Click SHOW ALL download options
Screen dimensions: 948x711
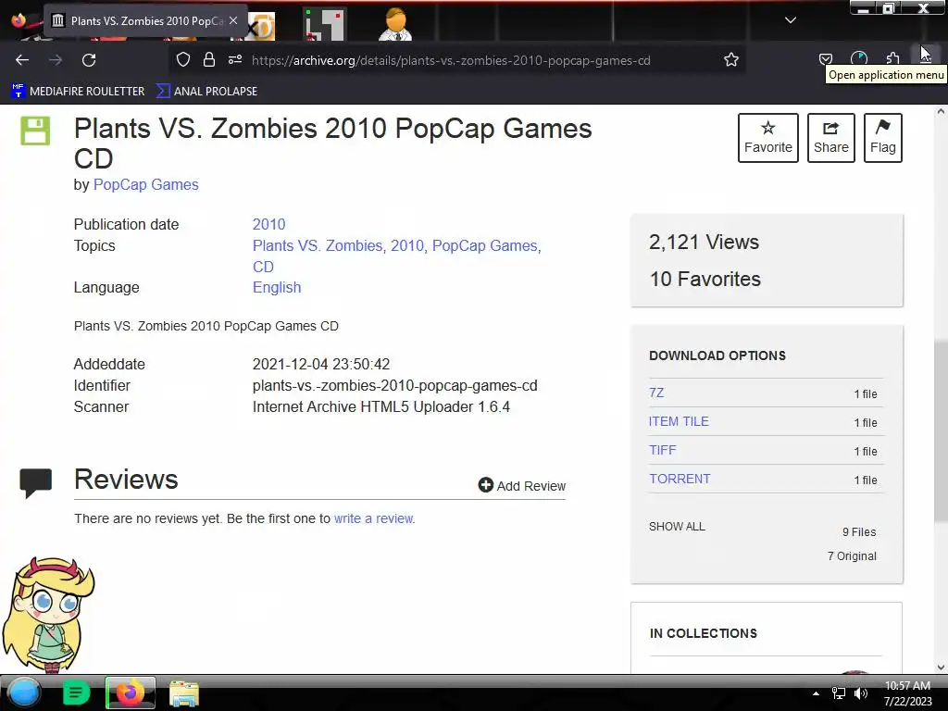(677, 527)
